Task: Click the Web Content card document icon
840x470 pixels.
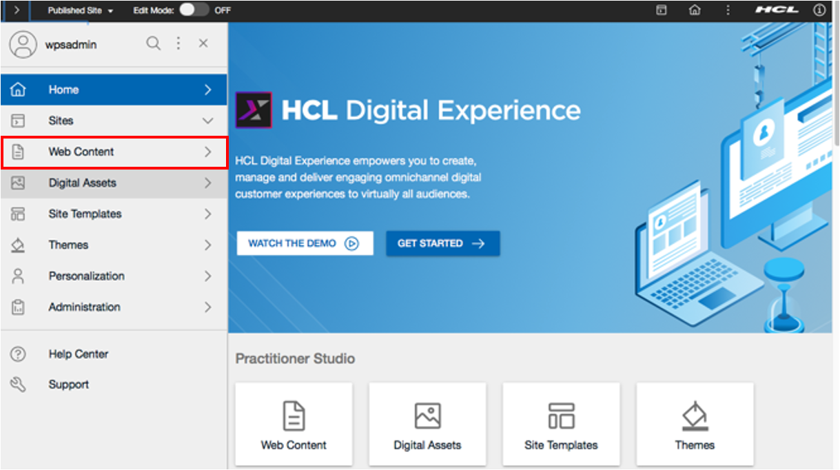Action: click(294, 416)
